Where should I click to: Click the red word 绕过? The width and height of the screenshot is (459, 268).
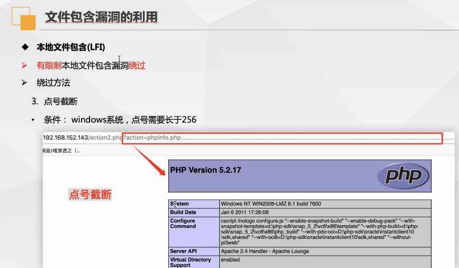click(x=137, y=66)
